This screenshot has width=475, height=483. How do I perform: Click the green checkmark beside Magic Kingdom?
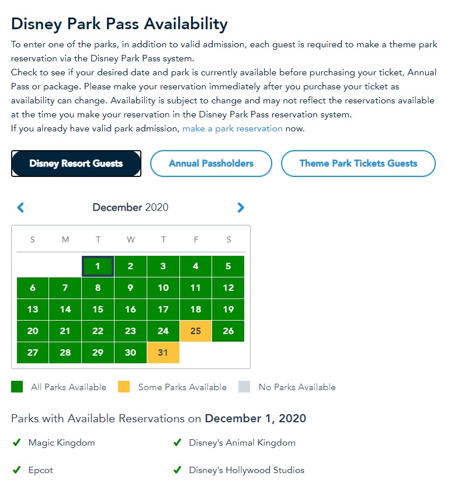17,443
